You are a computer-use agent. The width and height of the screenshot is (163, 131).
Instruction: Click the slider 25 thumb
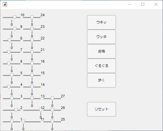click(52, 121)
